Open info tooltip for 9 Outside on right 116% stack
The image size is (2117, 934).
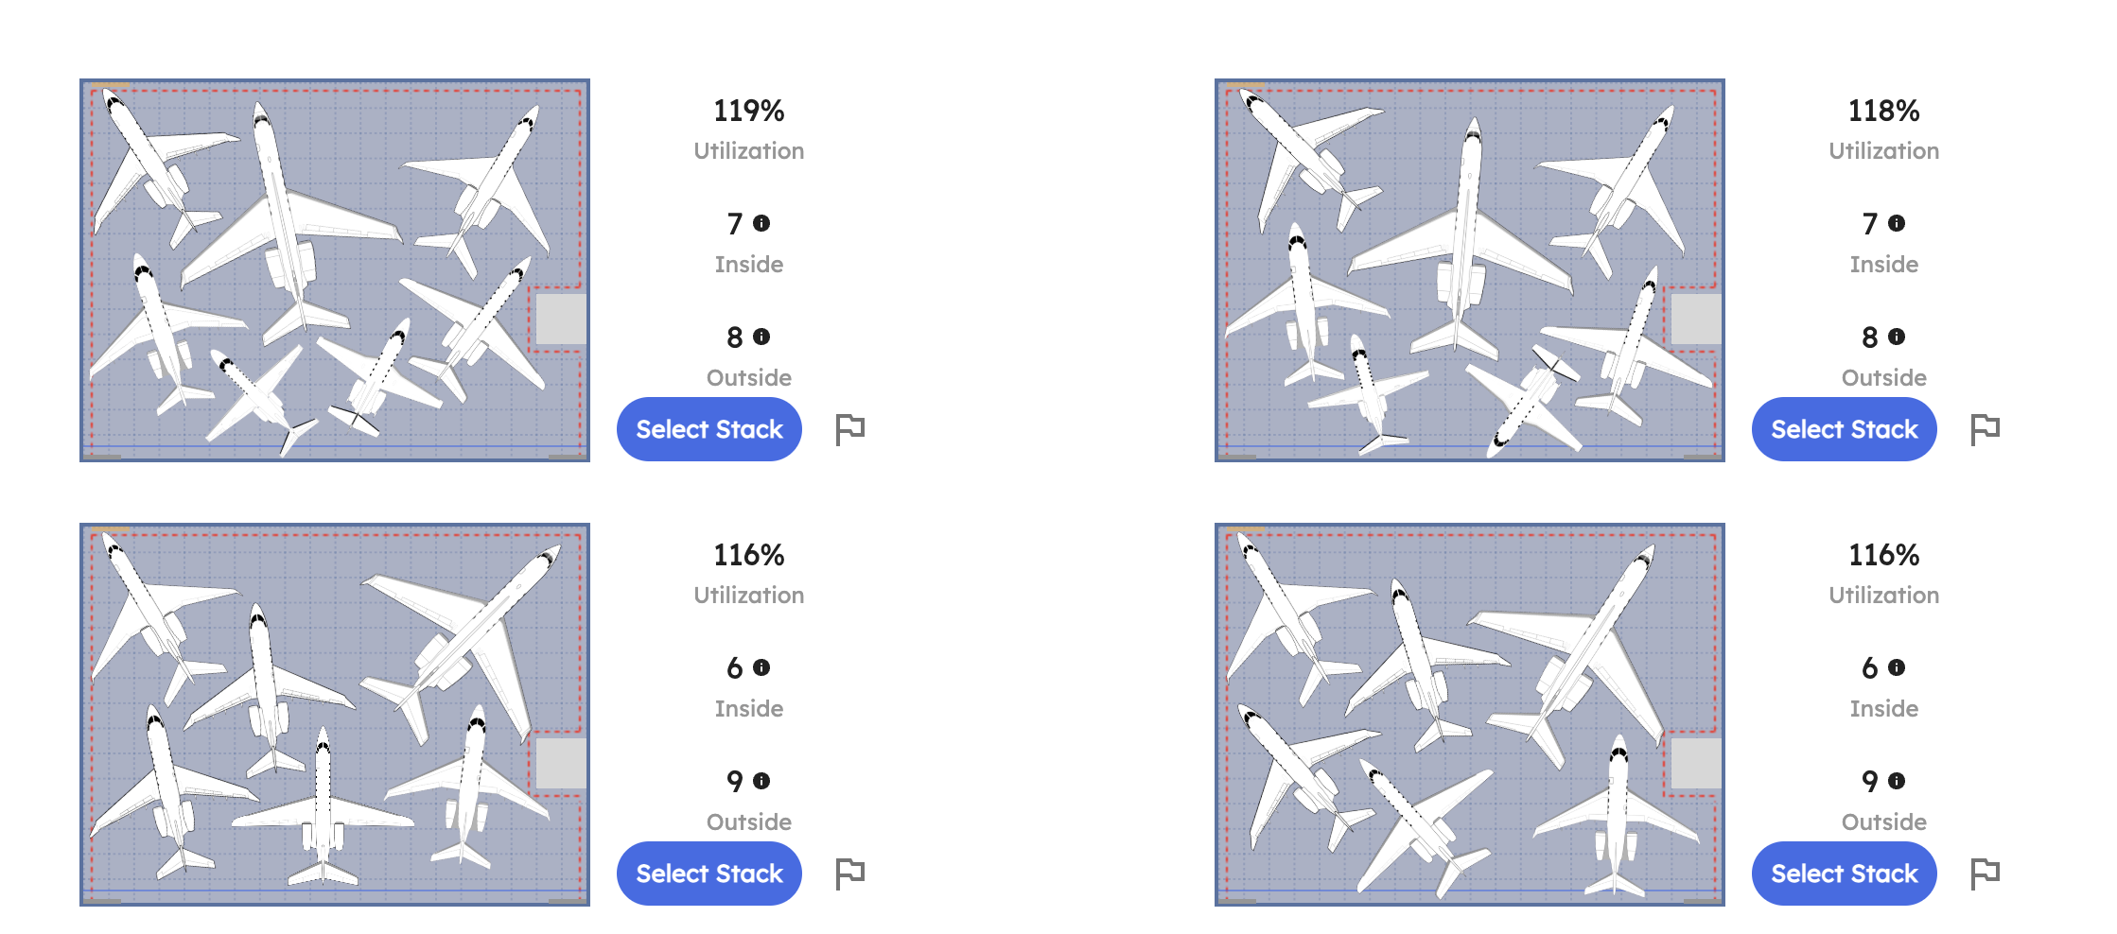click(1897, 782)
